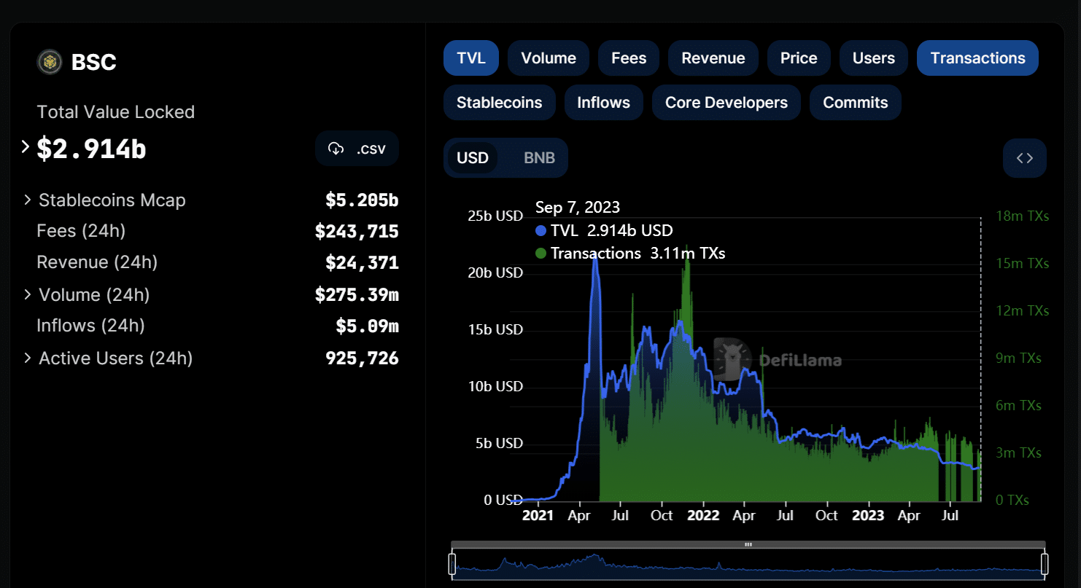Adjust the right handle of range slider

click(x=1045, y=563)
